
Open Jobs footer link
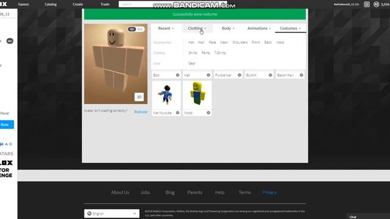pos(145,192)
